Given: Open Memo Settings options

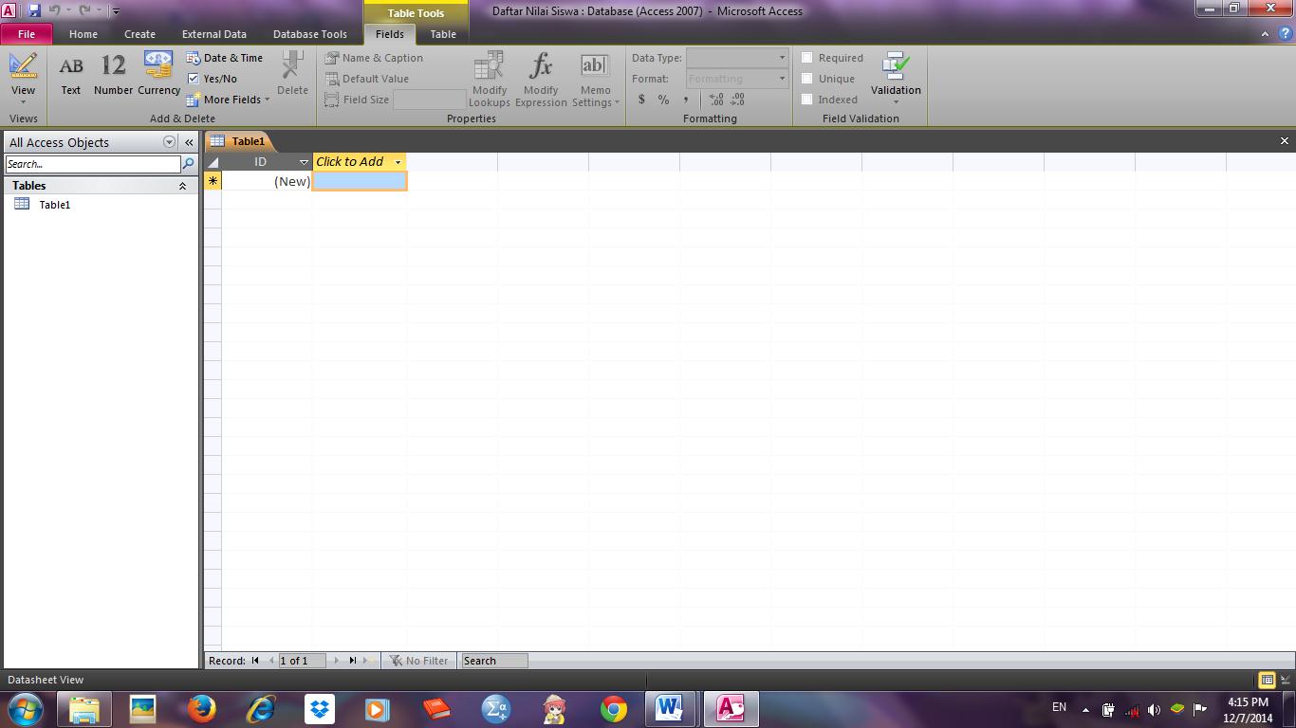Looking at the screenshot, I should click(x=594, y=81).
